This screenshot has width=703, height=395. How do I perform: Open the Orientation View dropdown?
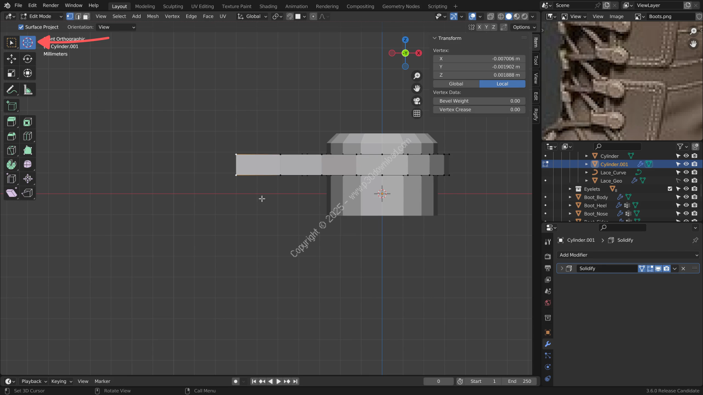116,27
